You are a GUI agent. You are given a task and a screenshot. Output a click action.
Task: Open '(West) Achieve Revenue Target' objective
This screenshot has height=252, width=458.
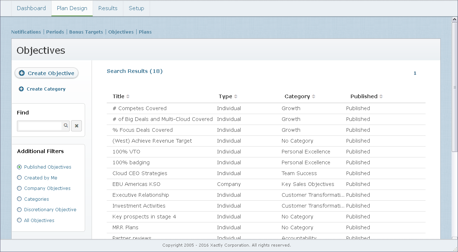point(152,141)
